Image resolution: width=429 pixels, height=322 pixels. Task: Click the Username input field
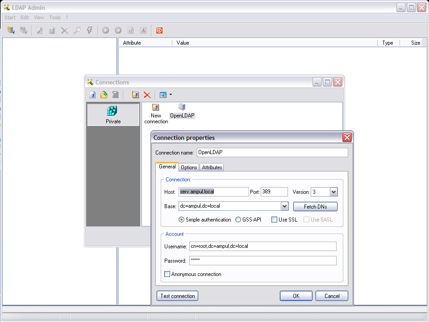pyautogui.click(x=262, y=247)
